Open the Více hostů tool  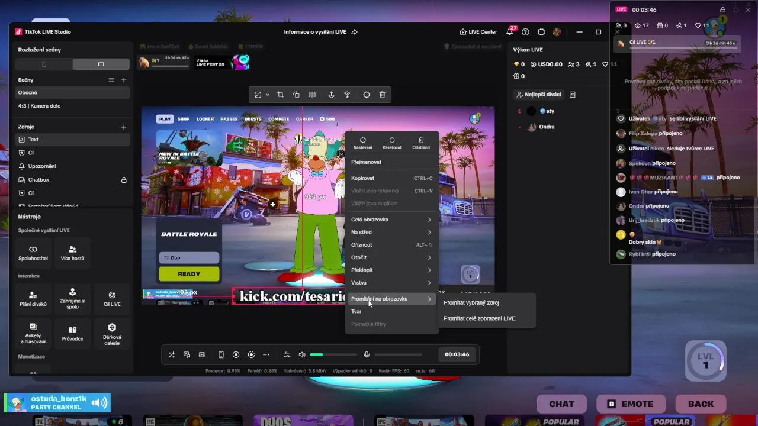[x=72, y=253]
